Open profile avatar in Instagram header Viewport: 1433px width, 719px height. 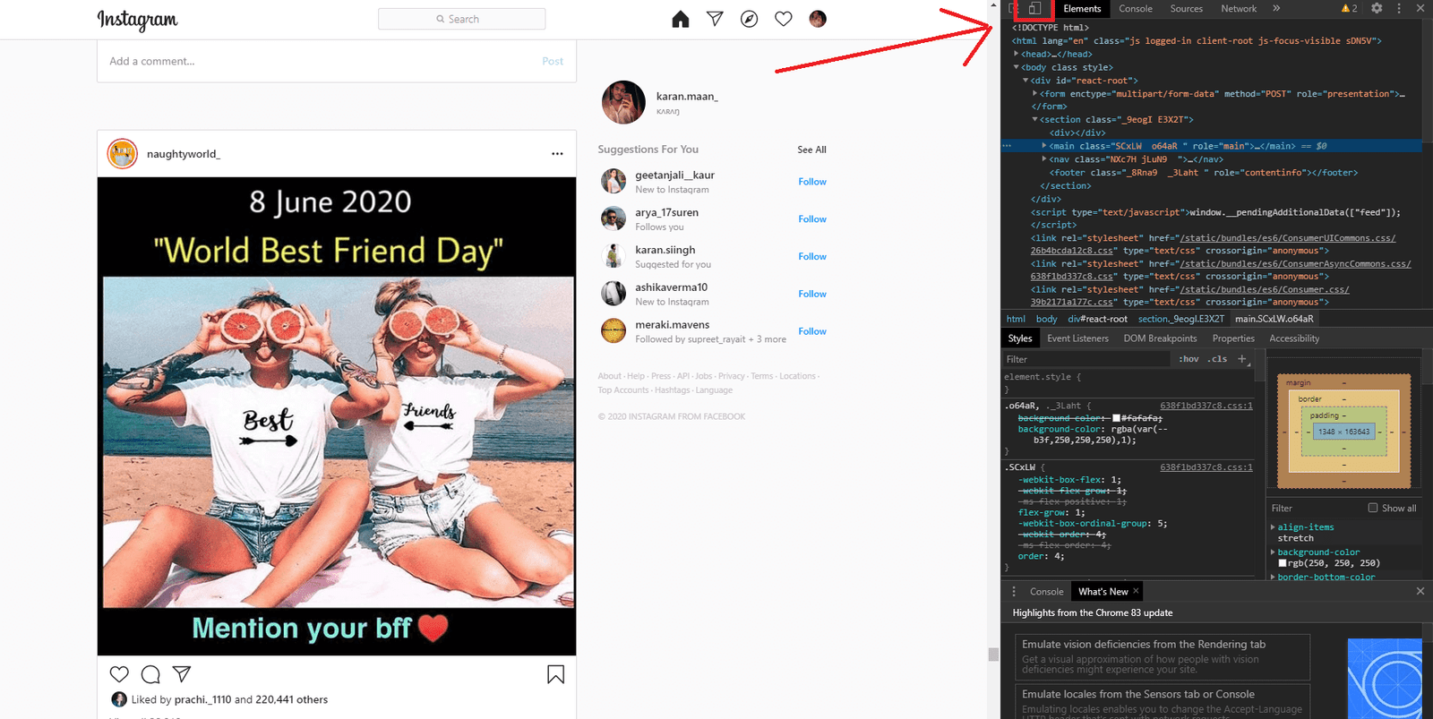pyautogui.click(x=818, y=19)
